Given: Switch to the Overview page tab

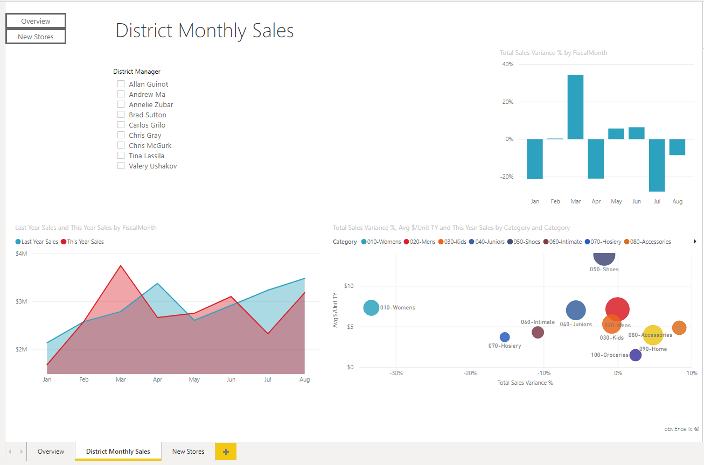Looking at the screenshot, I should point(51,452).
